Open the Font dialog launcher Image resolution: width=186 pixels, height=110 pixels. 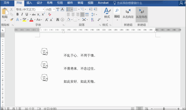[x=63, y=25]
